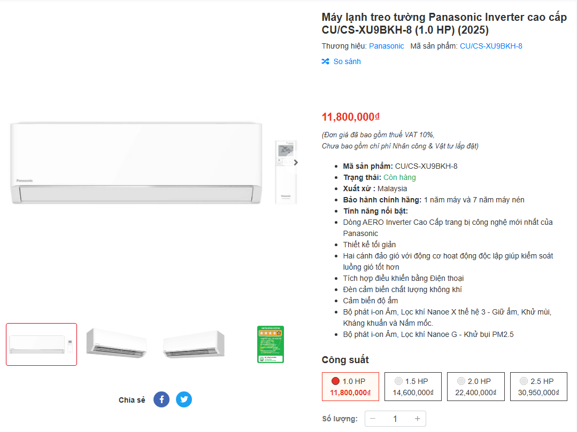Select the 1.0 HP capacity option

(x=350, y=387)
